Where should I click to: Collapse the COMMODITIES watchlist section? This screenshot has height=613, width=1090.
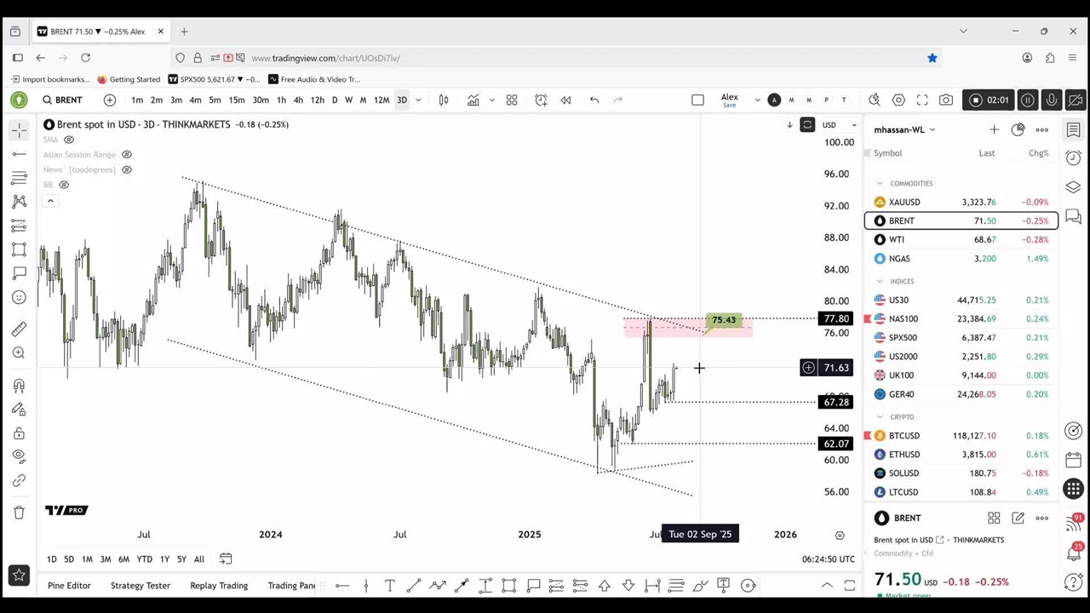coord(880,183)
